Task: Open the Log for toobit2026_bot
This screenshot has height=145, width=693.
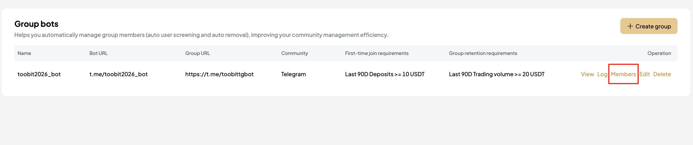Action: coord(602,74)
